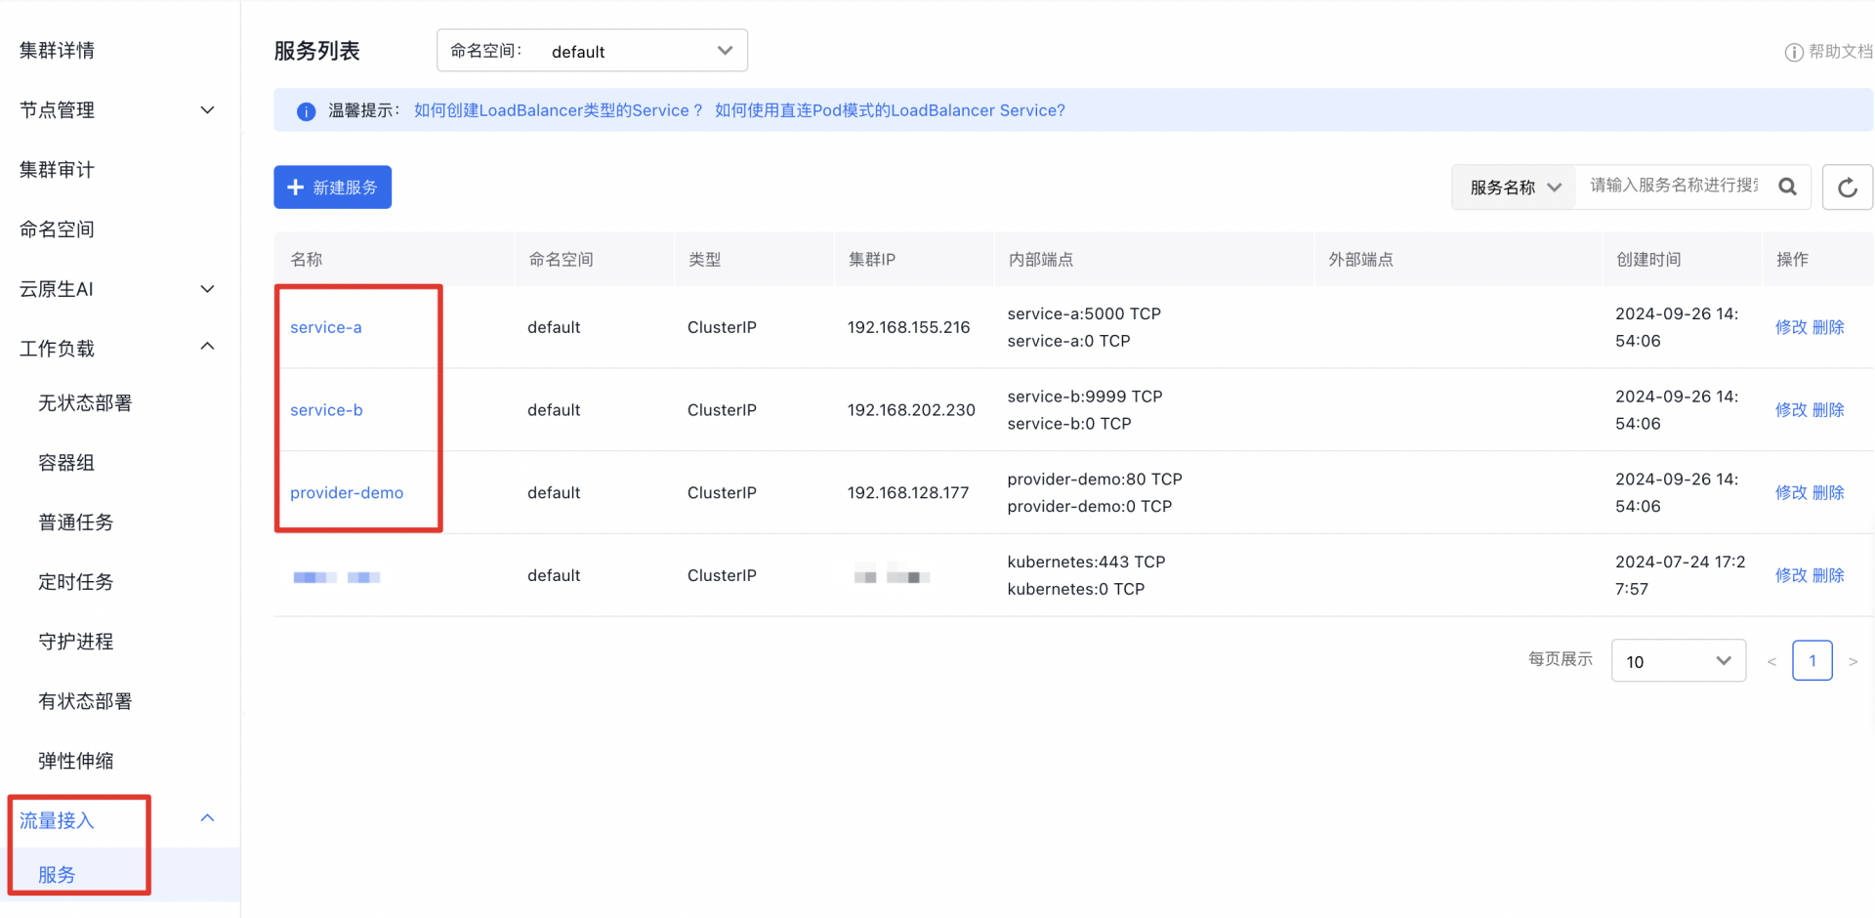This screenshot has width=1875, height=918.
Task: Click the provider-demo:80 TCP endpoint text
Action: [1095, 480]
